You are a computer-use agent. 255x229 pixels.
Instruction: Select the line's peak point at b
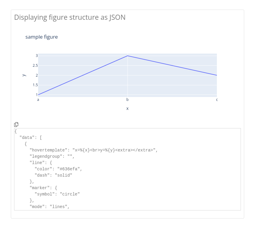pos(127,56)
